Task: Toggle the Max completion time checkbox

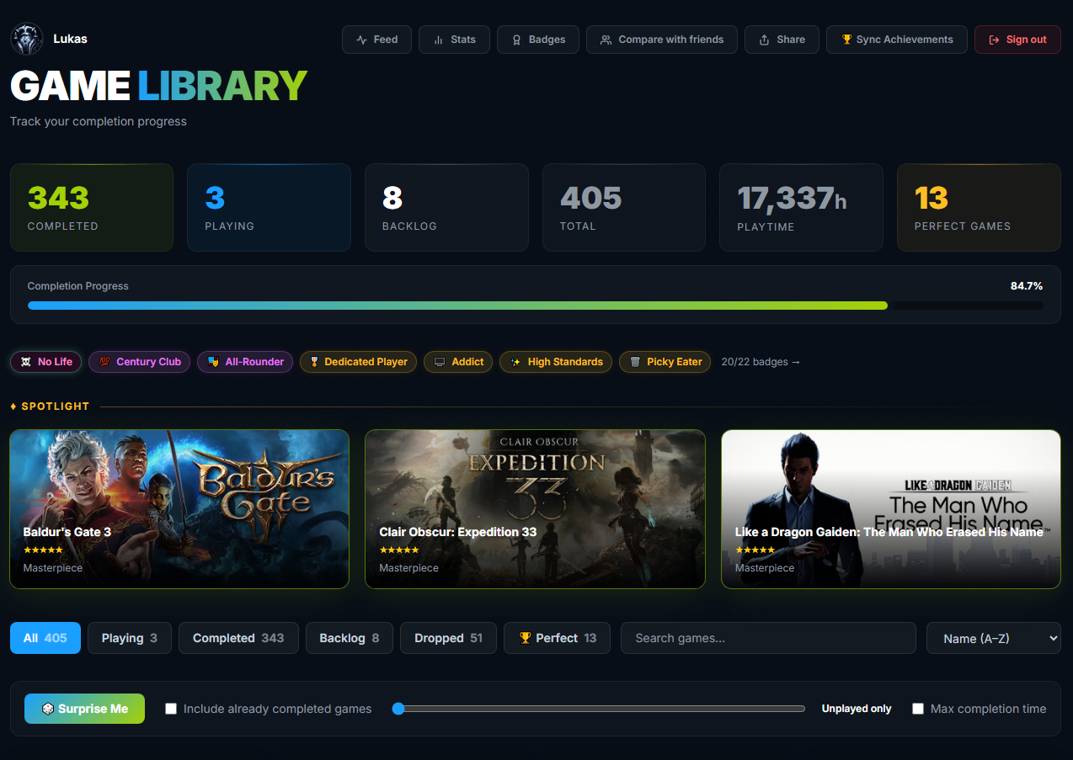Action: coord(918,709)
